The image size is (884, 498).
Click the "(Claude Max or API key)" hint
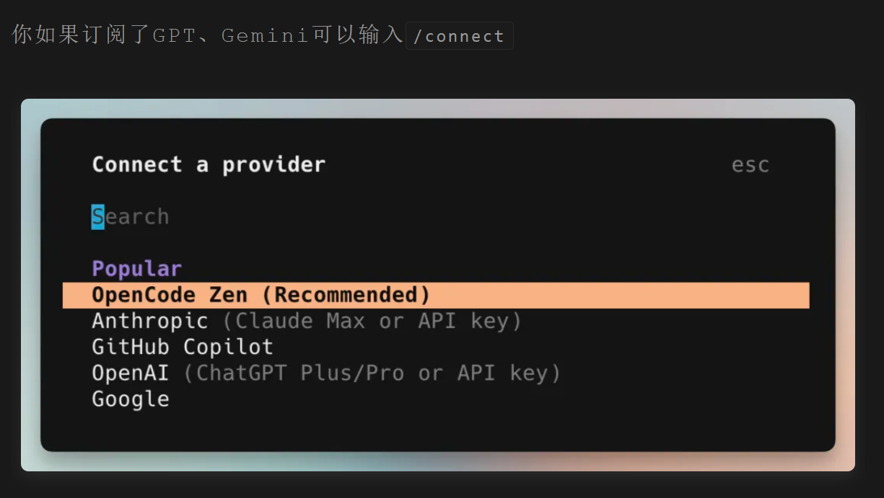click(372, 321)
